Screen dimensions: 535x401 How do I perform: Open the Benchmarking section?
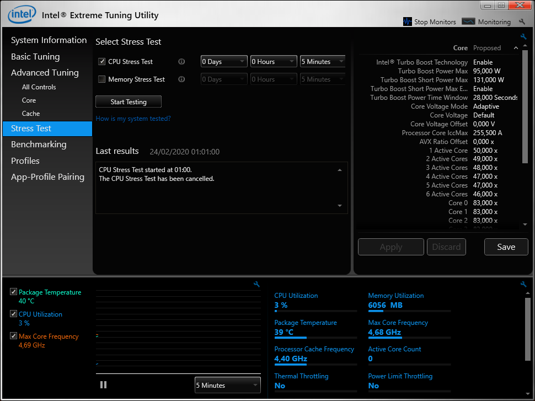[x=39, y=145]
